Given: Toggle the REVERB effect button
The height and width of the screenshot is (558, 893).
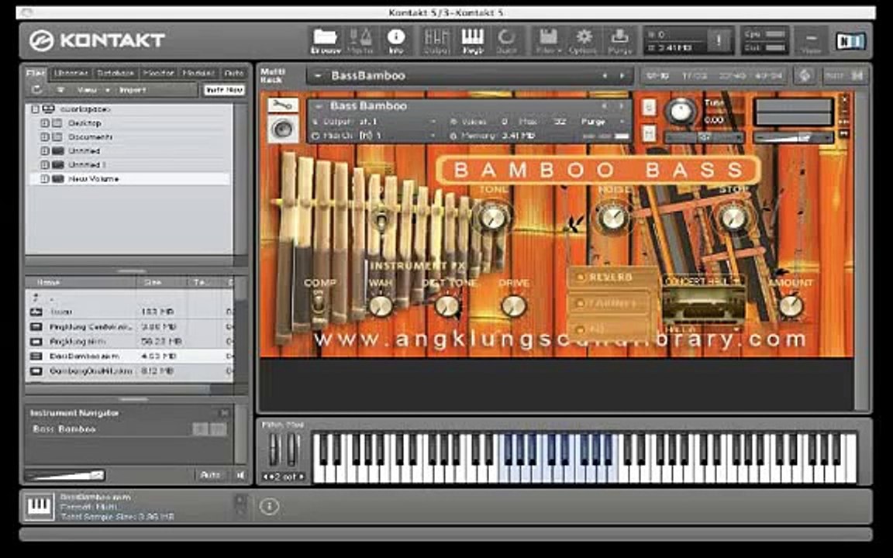Looking at the screenshot, I should [x=605, y=277].
